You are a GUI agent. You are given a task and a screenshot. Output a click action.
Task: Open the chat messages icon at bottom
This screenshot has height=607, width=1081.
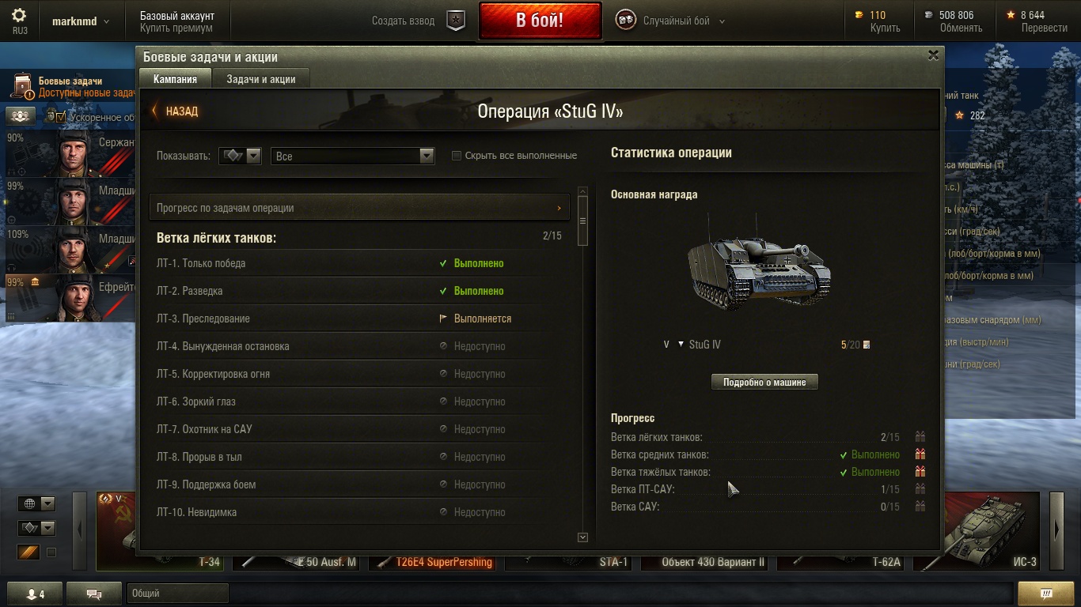point(93,594)
